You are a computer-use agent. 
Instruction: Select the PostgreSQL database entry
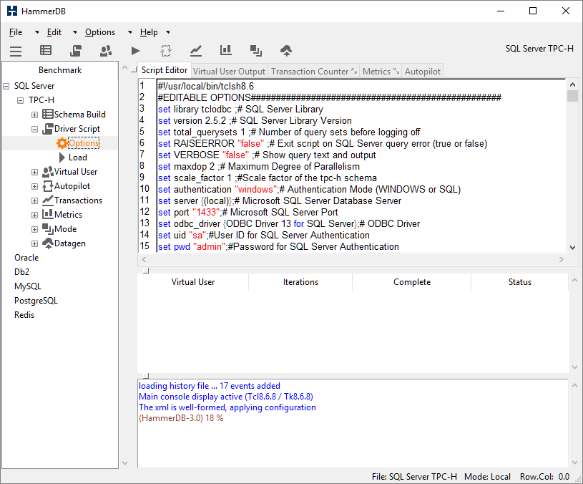pyautogui.click(x=36, y=301)
